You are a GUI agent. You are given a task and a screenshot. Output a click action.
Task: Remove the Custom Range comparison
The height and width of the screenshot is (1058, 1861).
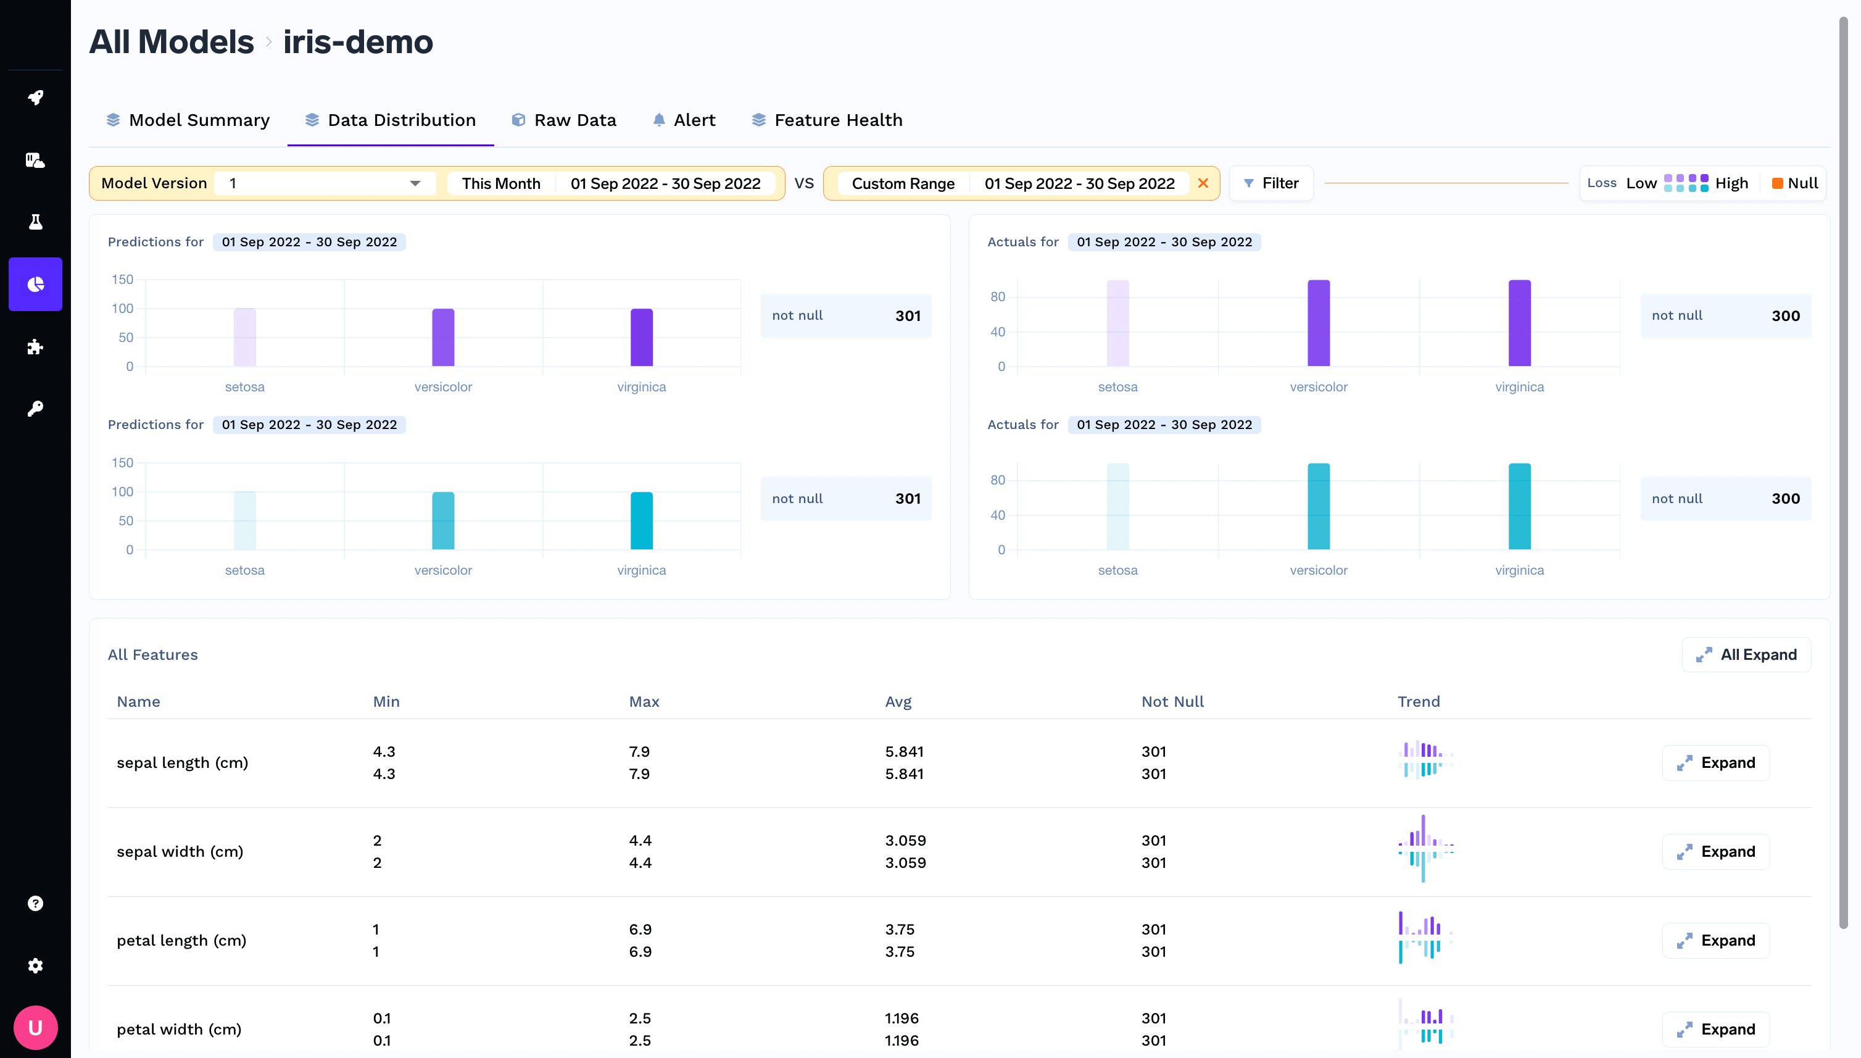pos(1203,183)
